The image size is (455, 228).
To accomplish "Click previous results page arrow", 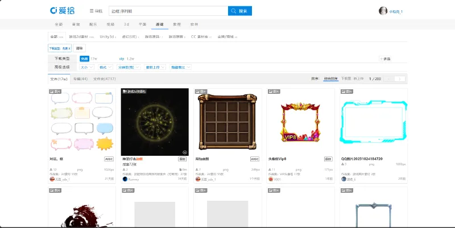I will click(389, 79).
